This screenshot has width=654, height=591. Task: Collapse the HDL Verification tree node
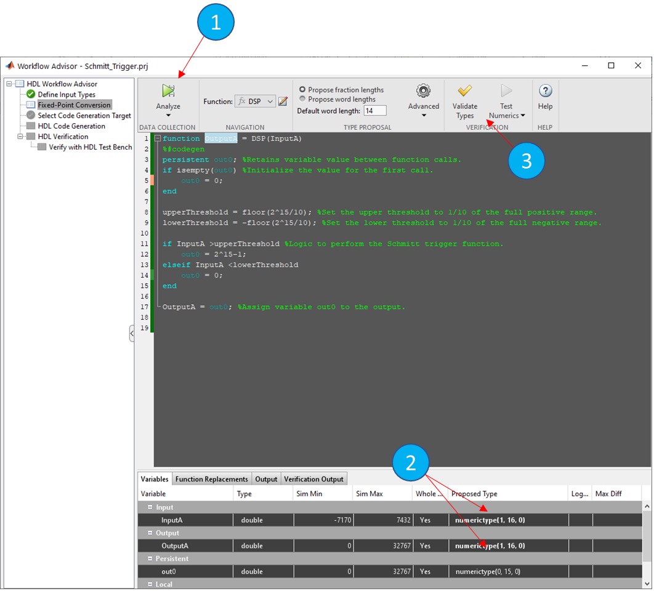(20, 137)
